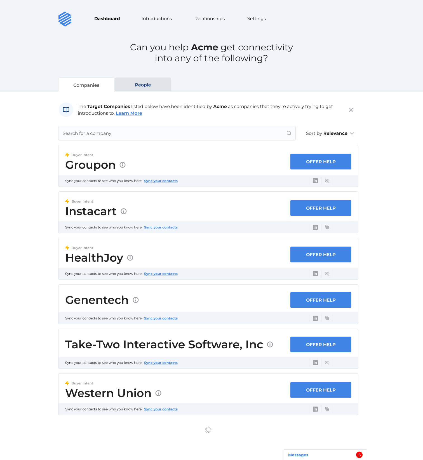The height and width of the screenshot is (460, 423).
Task: Click the book icon in the info banner
Action: [66, 110]
